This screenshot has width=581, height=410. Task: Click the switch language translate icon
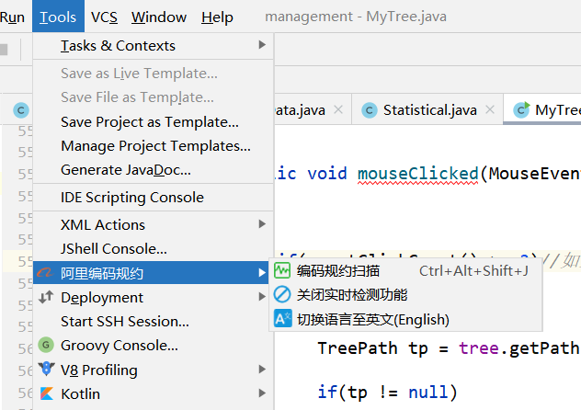coord(283,319)
